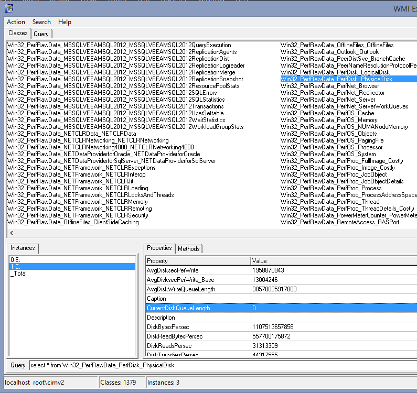Select class MSSQLVEEAMSQL2012QueryExecution

coord(119,45)
